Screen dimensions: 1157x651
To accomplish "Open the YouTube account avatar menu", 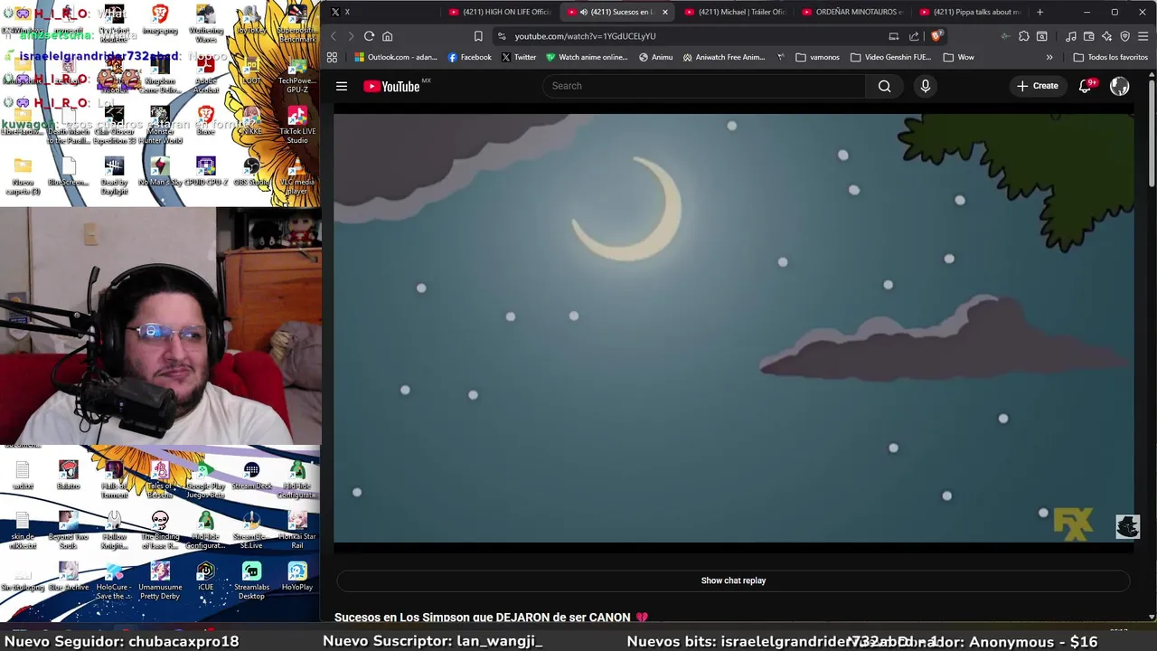I will click(x=1119, y=86).
